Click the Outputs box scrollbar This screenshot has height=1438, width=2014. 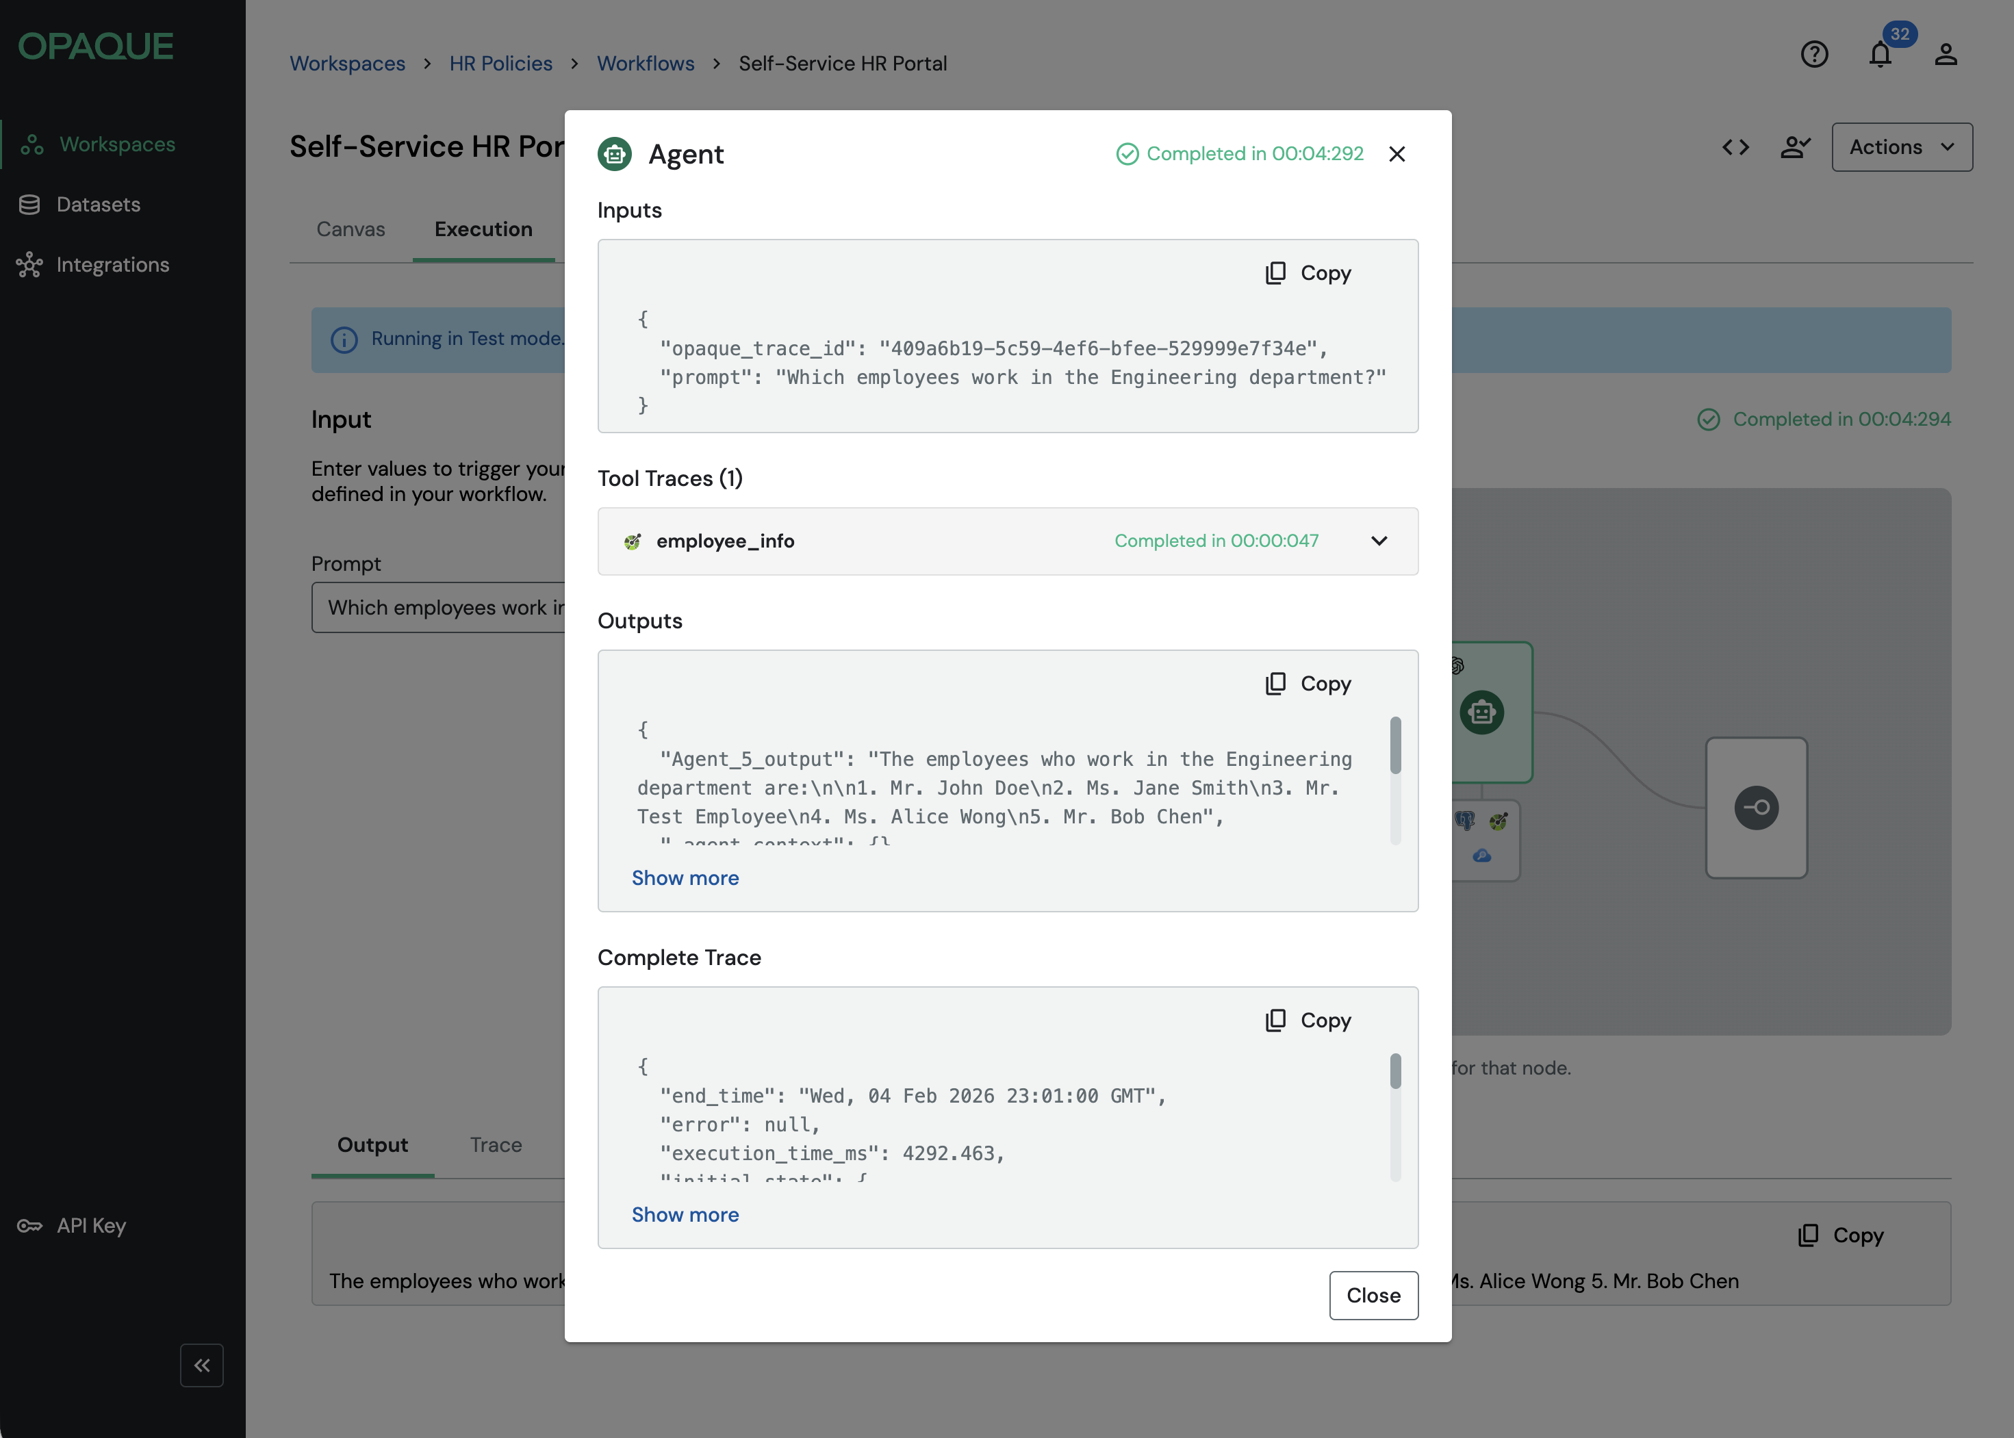coord(1395,747)
